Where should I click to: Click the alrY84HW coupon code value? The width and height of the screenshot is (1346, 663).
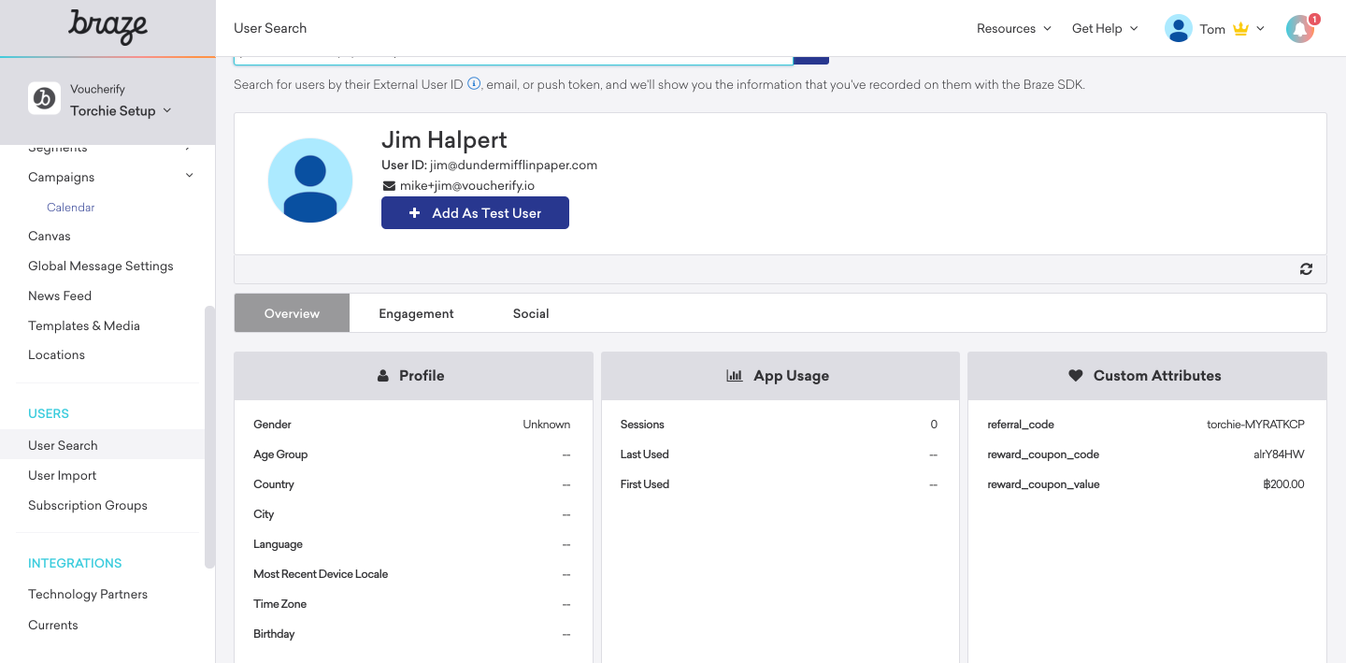pos(1279,454)
